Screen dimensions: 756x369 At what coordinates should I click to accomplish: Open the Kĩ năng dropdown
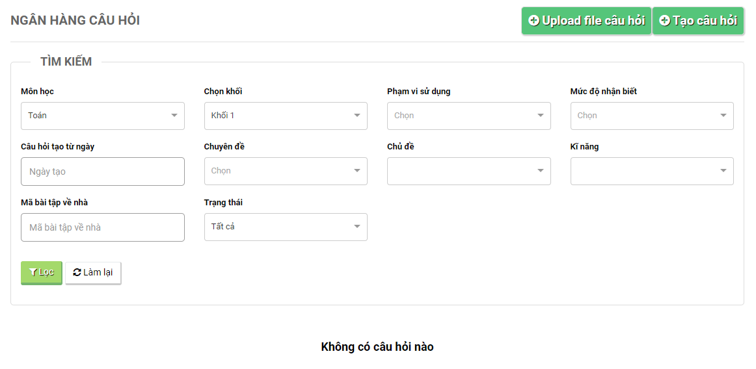click(651, 171)
